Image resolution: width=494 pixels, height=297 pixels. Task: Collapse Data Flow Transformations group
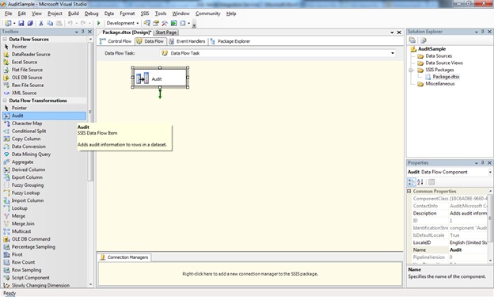[x=5, y=101]
